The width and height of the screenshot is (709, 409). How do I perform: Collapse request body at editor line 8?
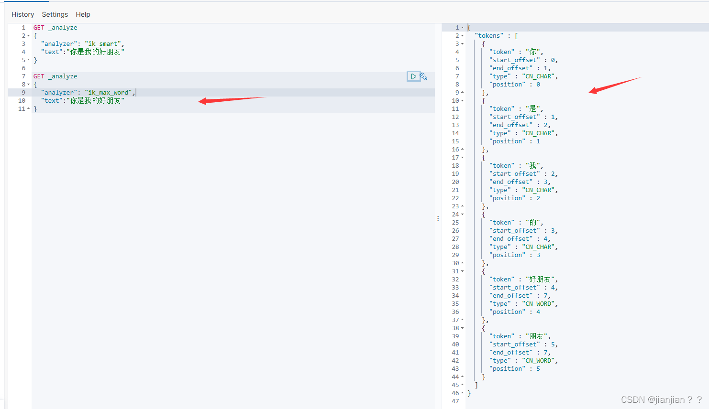click(29, 85)
